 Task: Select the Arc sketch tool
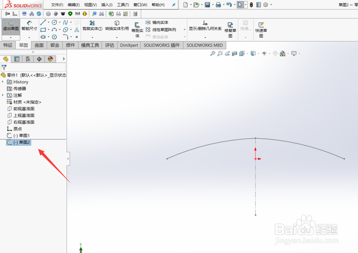point(54,30)
